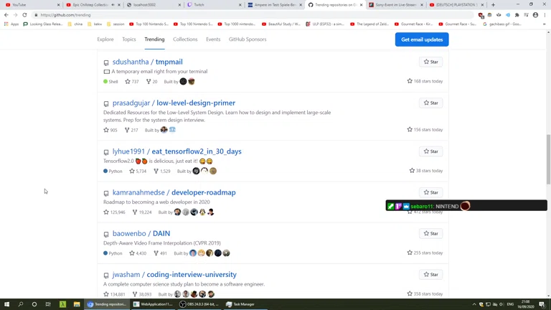The height and width of the screenshot is (310, 551).
Task: Click the 4,430 stargazers count of DAIN
Action: tap(138, 253)
